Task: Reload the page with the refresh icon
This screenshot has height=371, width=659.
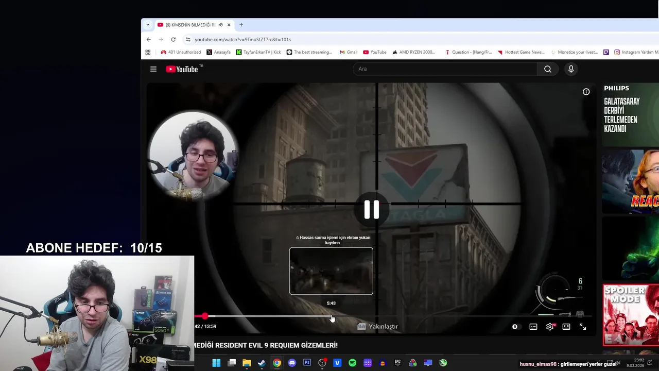Action: pyautogui.click(x=173, y=40)
